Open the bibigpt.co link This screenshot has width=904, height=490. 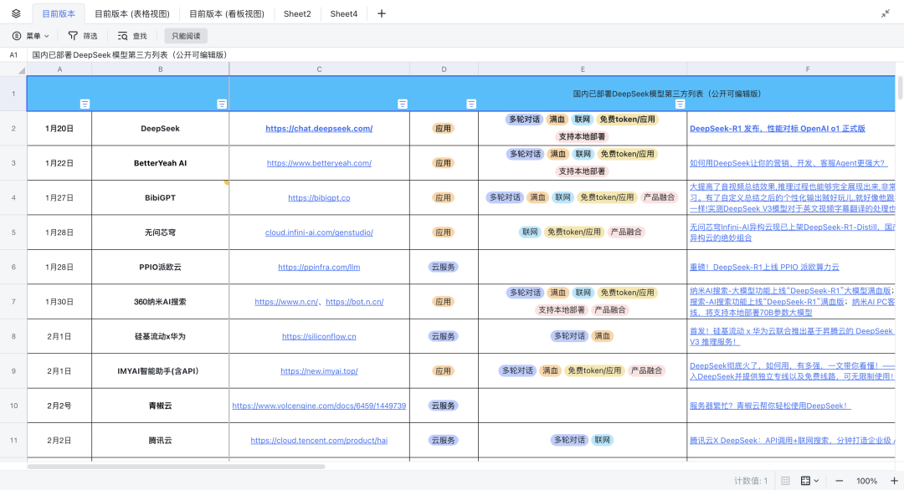(319, 197)
